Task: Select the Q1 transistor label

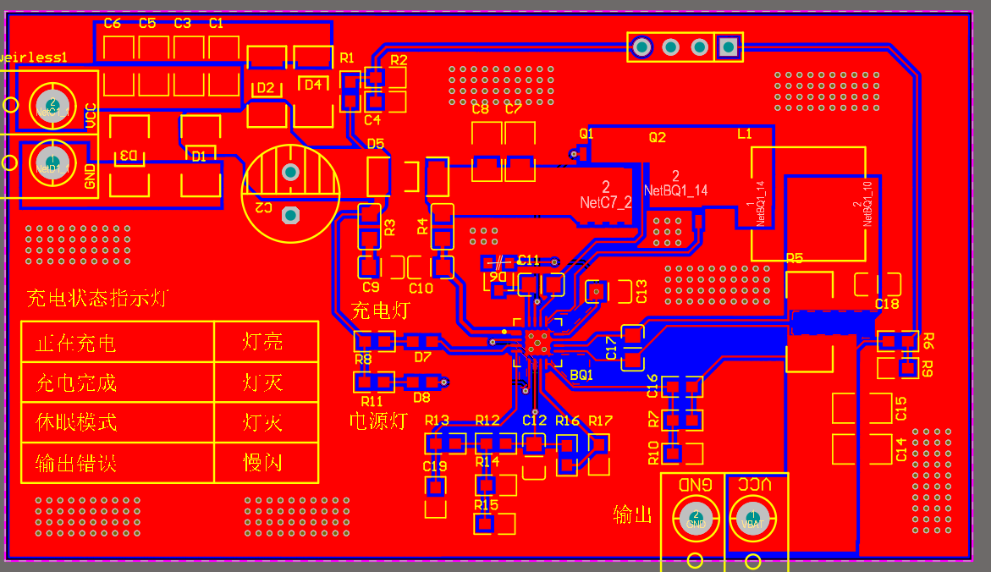Action: [x=586, y=134]
